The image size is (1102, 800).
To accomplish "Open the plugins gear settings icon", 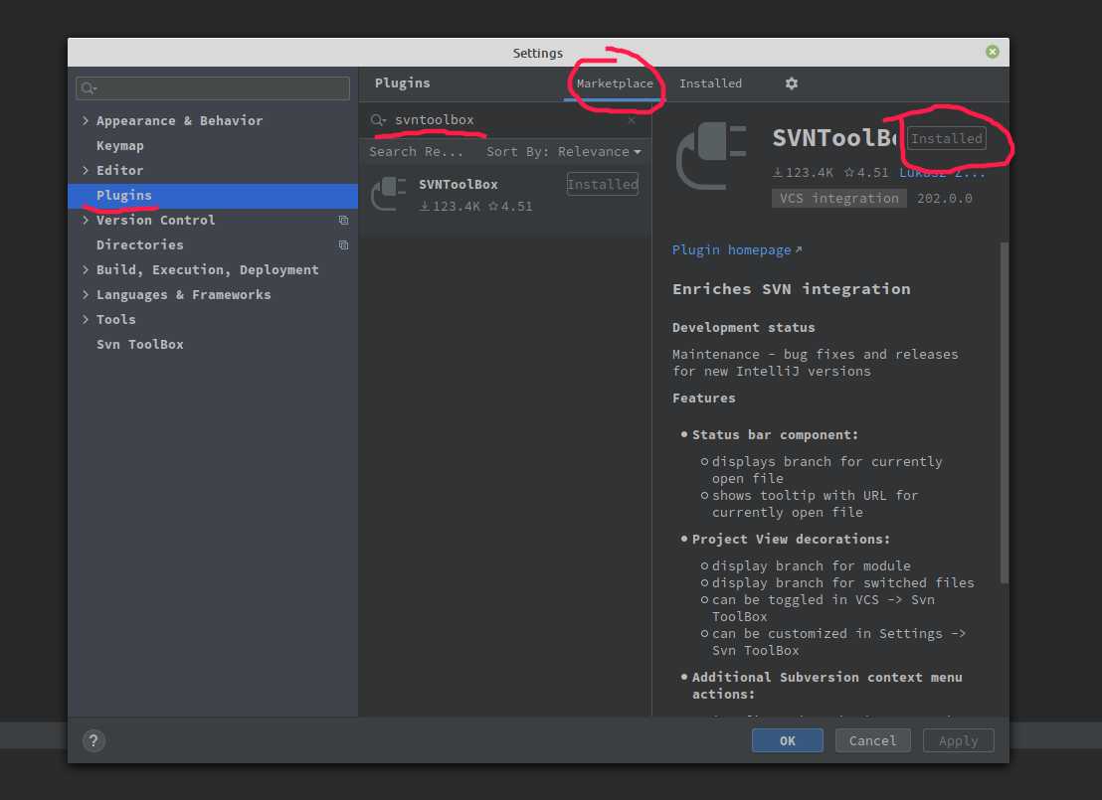I will pos(792,83).
